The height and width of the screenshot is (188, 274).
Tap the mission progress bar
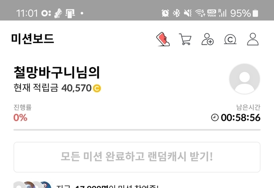point(137,130)
